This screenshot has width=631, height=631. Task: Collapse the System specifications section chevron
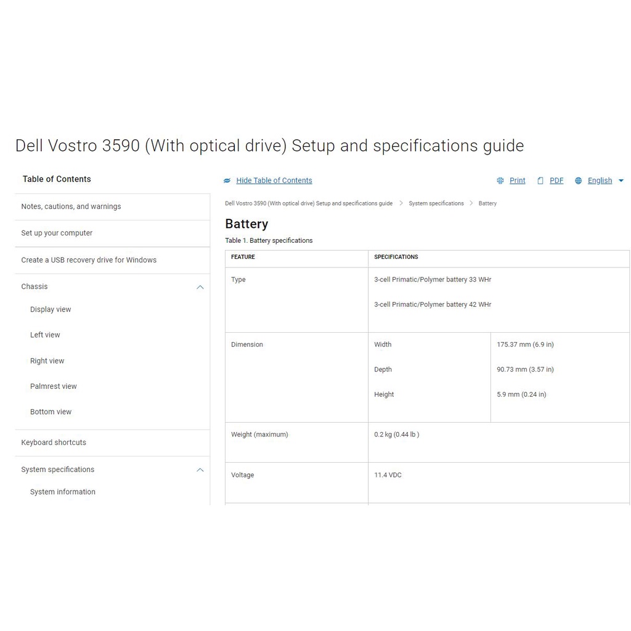200,470
